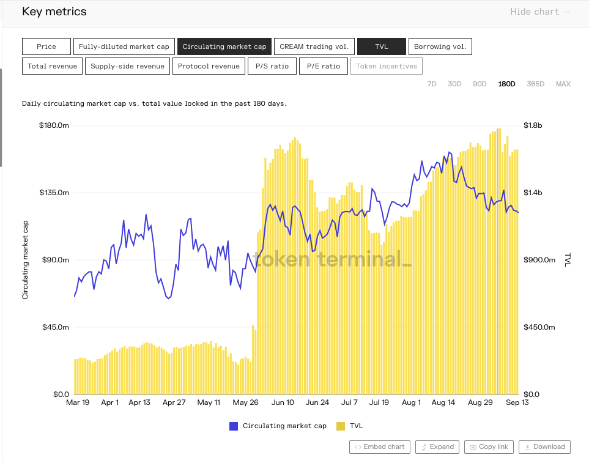
Task: Click the blue Circulating market cap swatch
Action: click(x=234, y=426)
